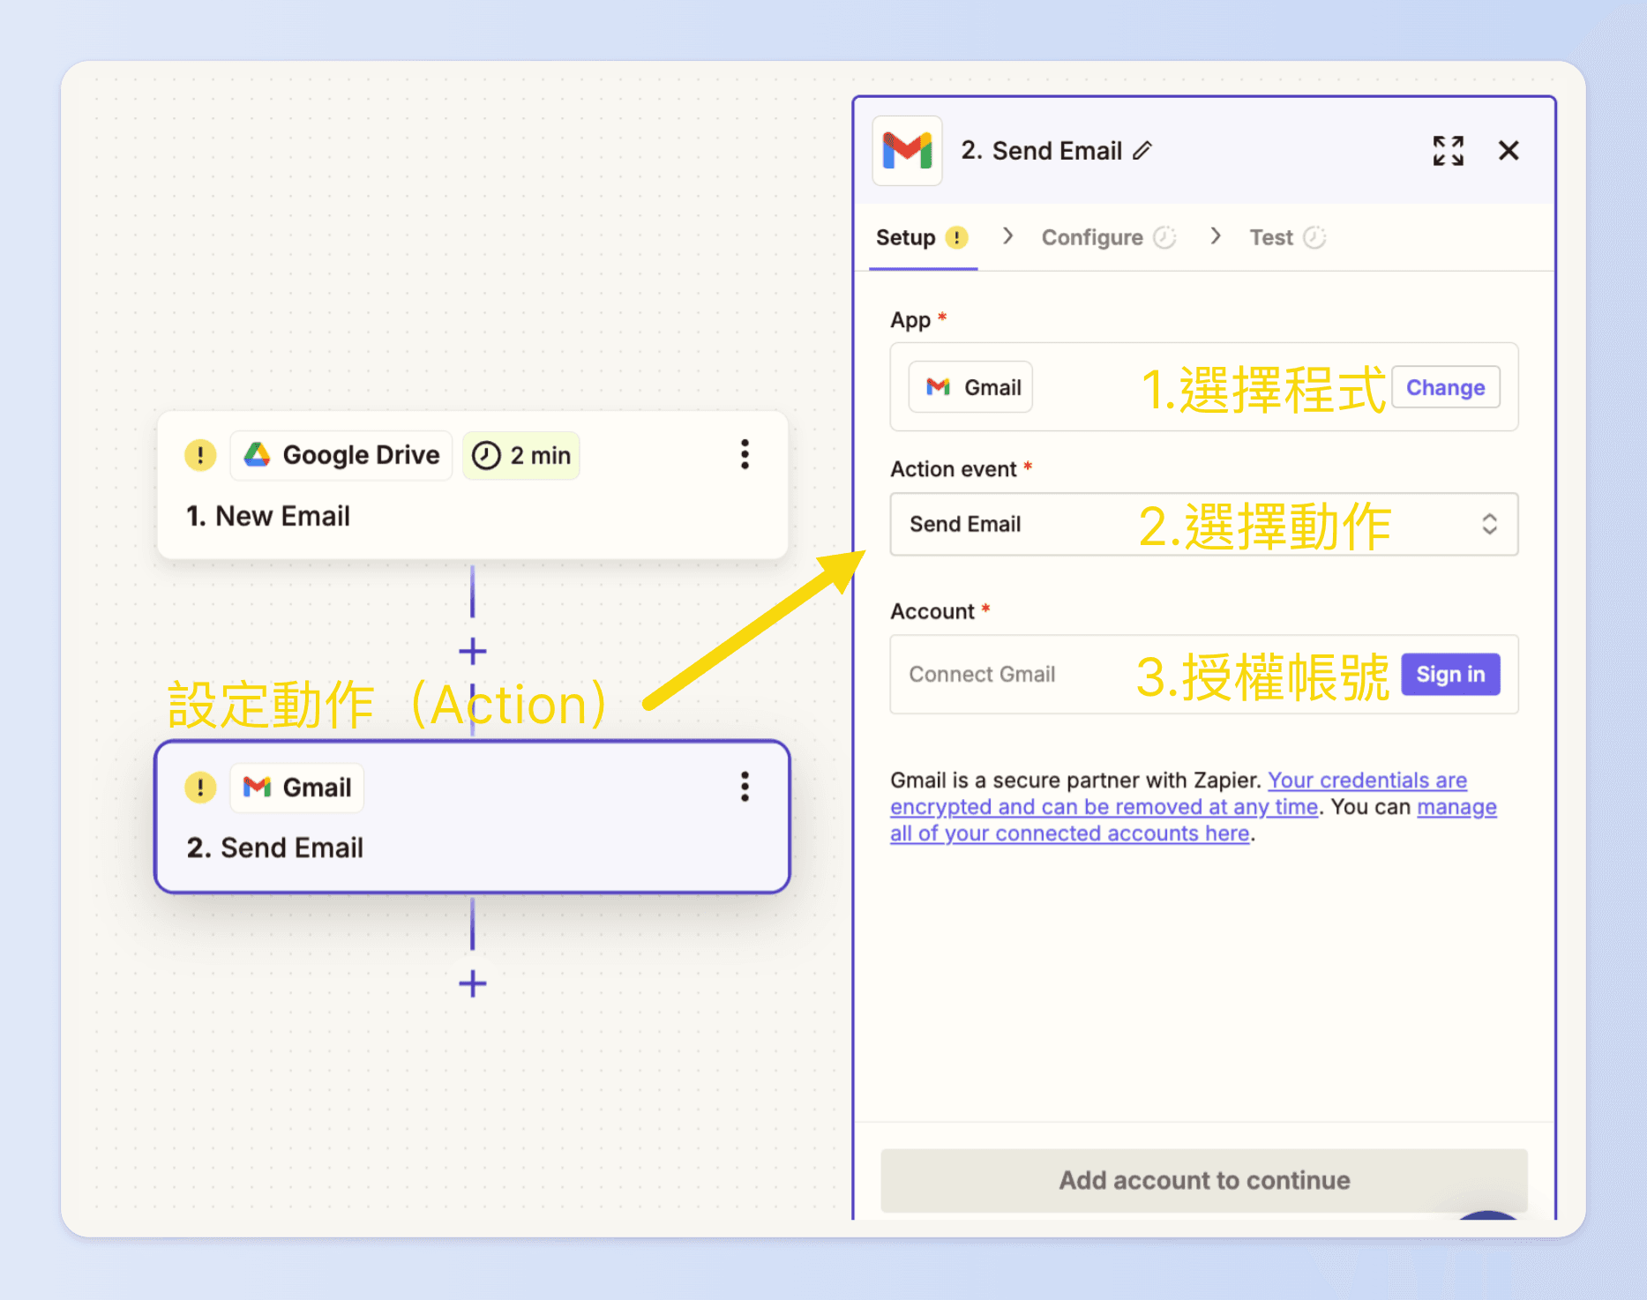Viewport: 1647px width, 1300px height.
Task: Click chevron between Setup and Configure
Action: pyautogui.click(x=1007, y=236)
